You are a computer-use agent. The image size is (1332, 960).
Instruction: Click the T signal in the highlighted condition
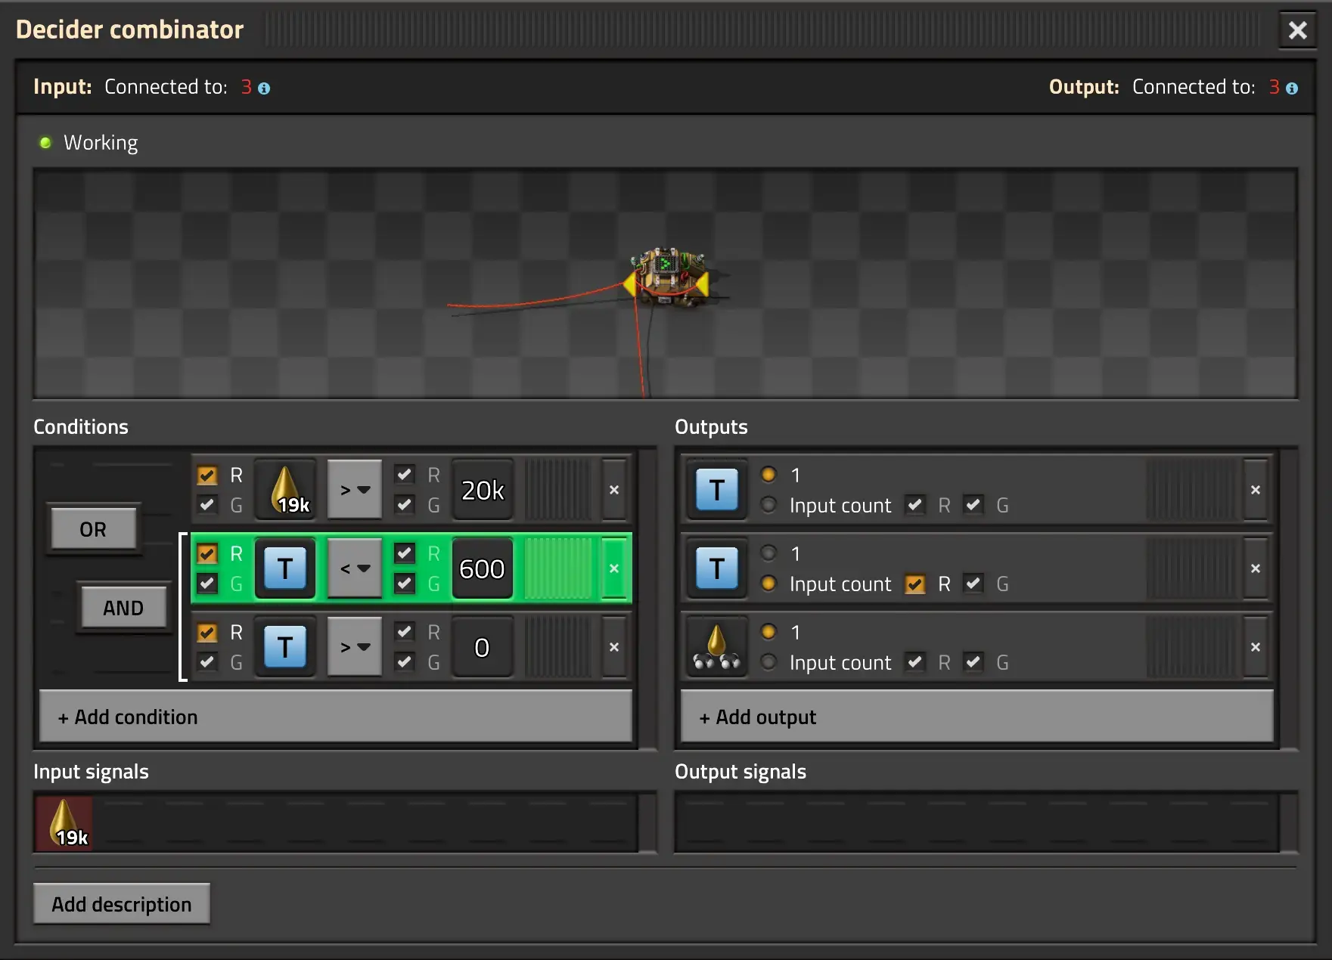coord(285,568)
